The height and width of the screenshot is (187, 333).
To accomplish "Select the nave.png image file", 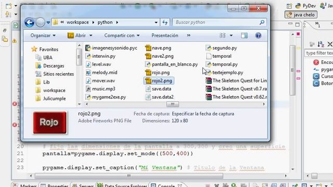I will (158, 48).
